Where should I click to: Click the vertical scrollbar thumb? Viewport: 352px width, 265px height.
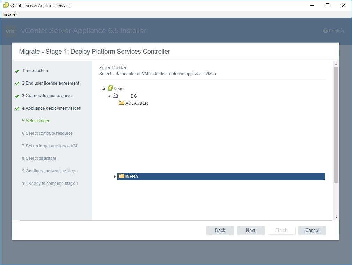pyautogui.click(x=336, y=125)
